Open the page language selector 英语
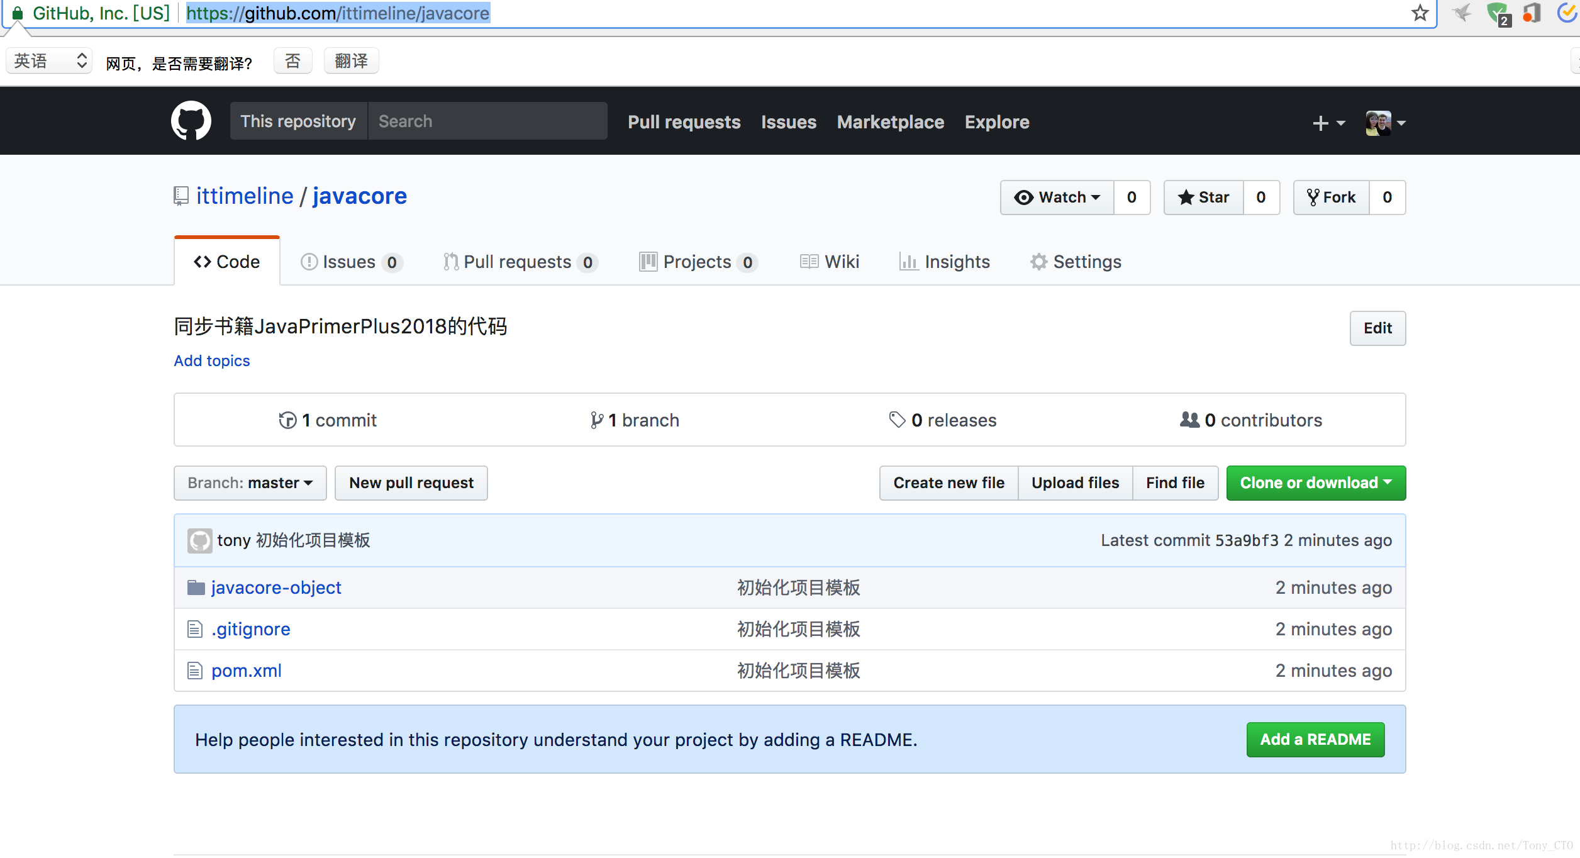1580x858 pixels. tap(50, 61)
